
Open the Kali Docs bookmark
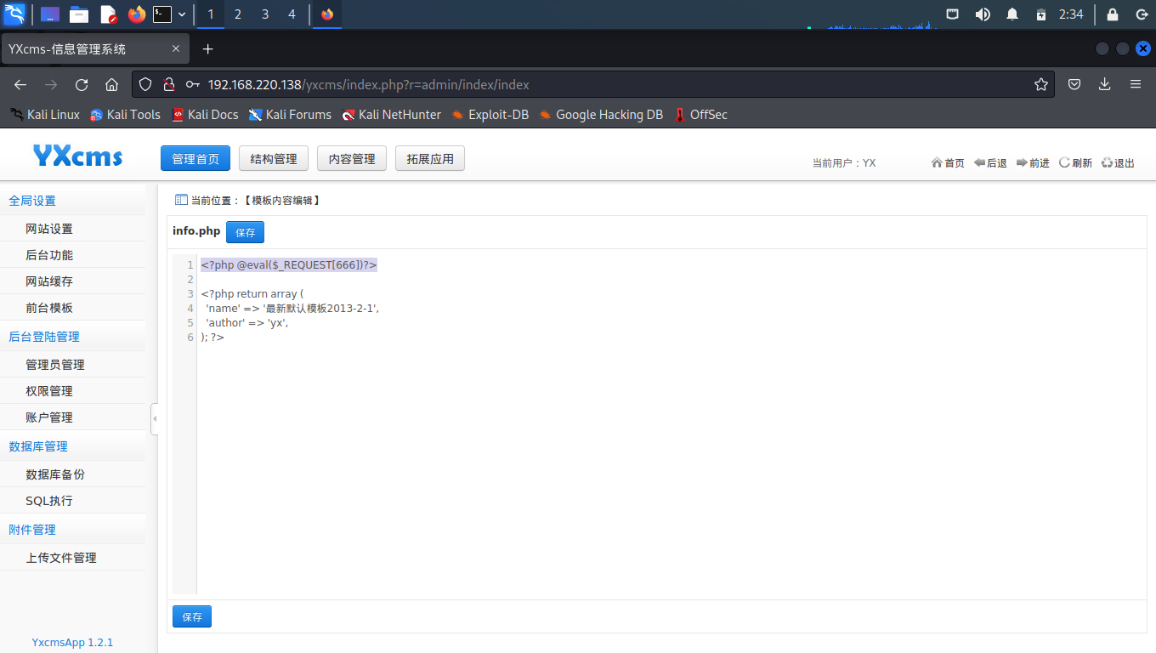point(205,115)
